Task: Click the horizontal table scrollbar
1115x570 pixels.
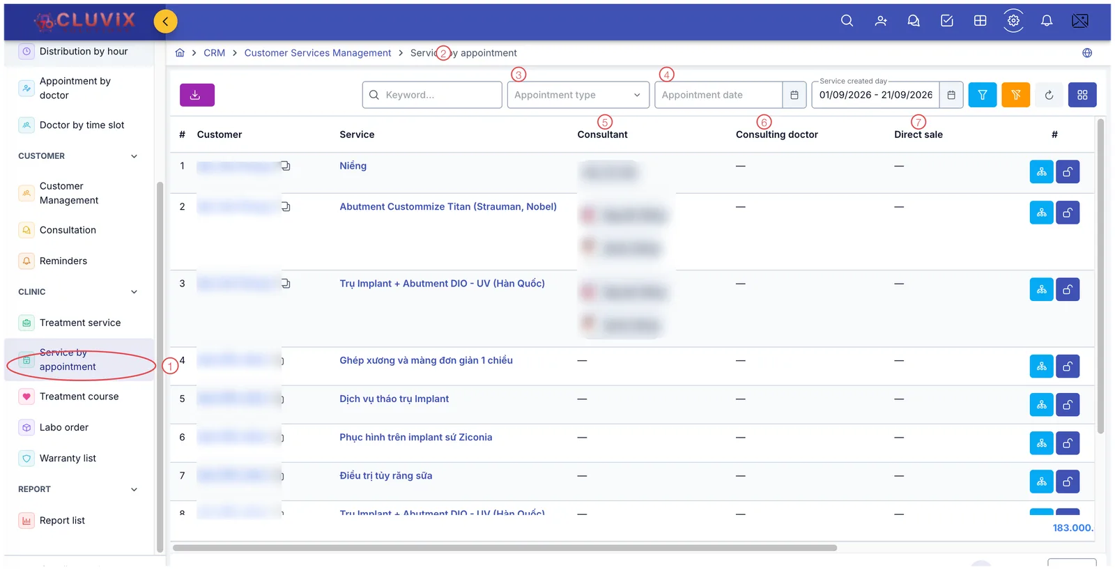Action: [505, 548]
